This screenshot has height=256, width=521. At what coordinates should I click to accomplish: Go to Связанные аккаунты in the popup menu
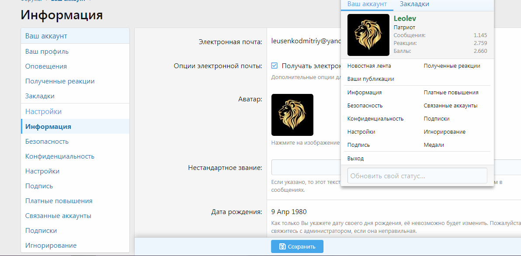[451, 106]
